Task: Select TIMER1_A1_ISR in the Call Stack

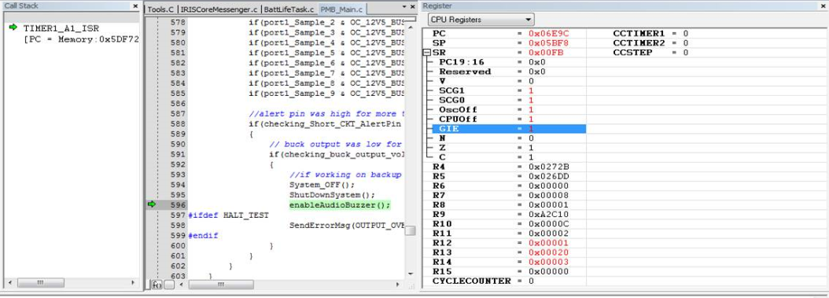Action: (x=61, y=28)
